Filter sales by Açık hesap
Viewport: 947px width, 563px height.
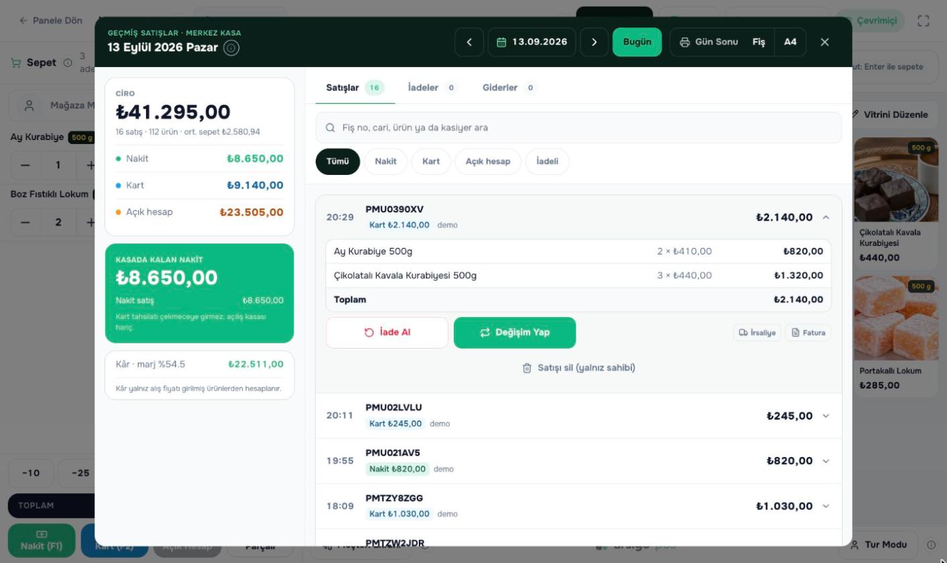click(x=488, y=162)
